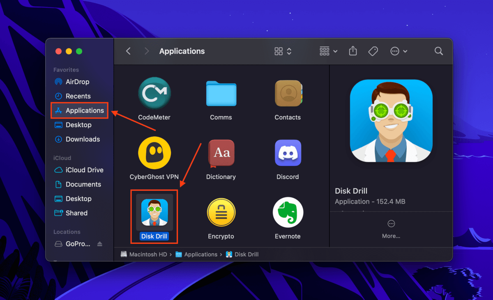This screenshot has height=300, width=493.
Task: Click Disk Drill in the path bar
Action: click(242, 254)
